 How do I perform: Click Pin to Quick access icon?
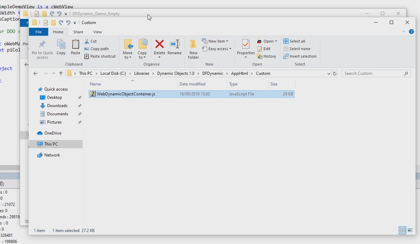42,49
